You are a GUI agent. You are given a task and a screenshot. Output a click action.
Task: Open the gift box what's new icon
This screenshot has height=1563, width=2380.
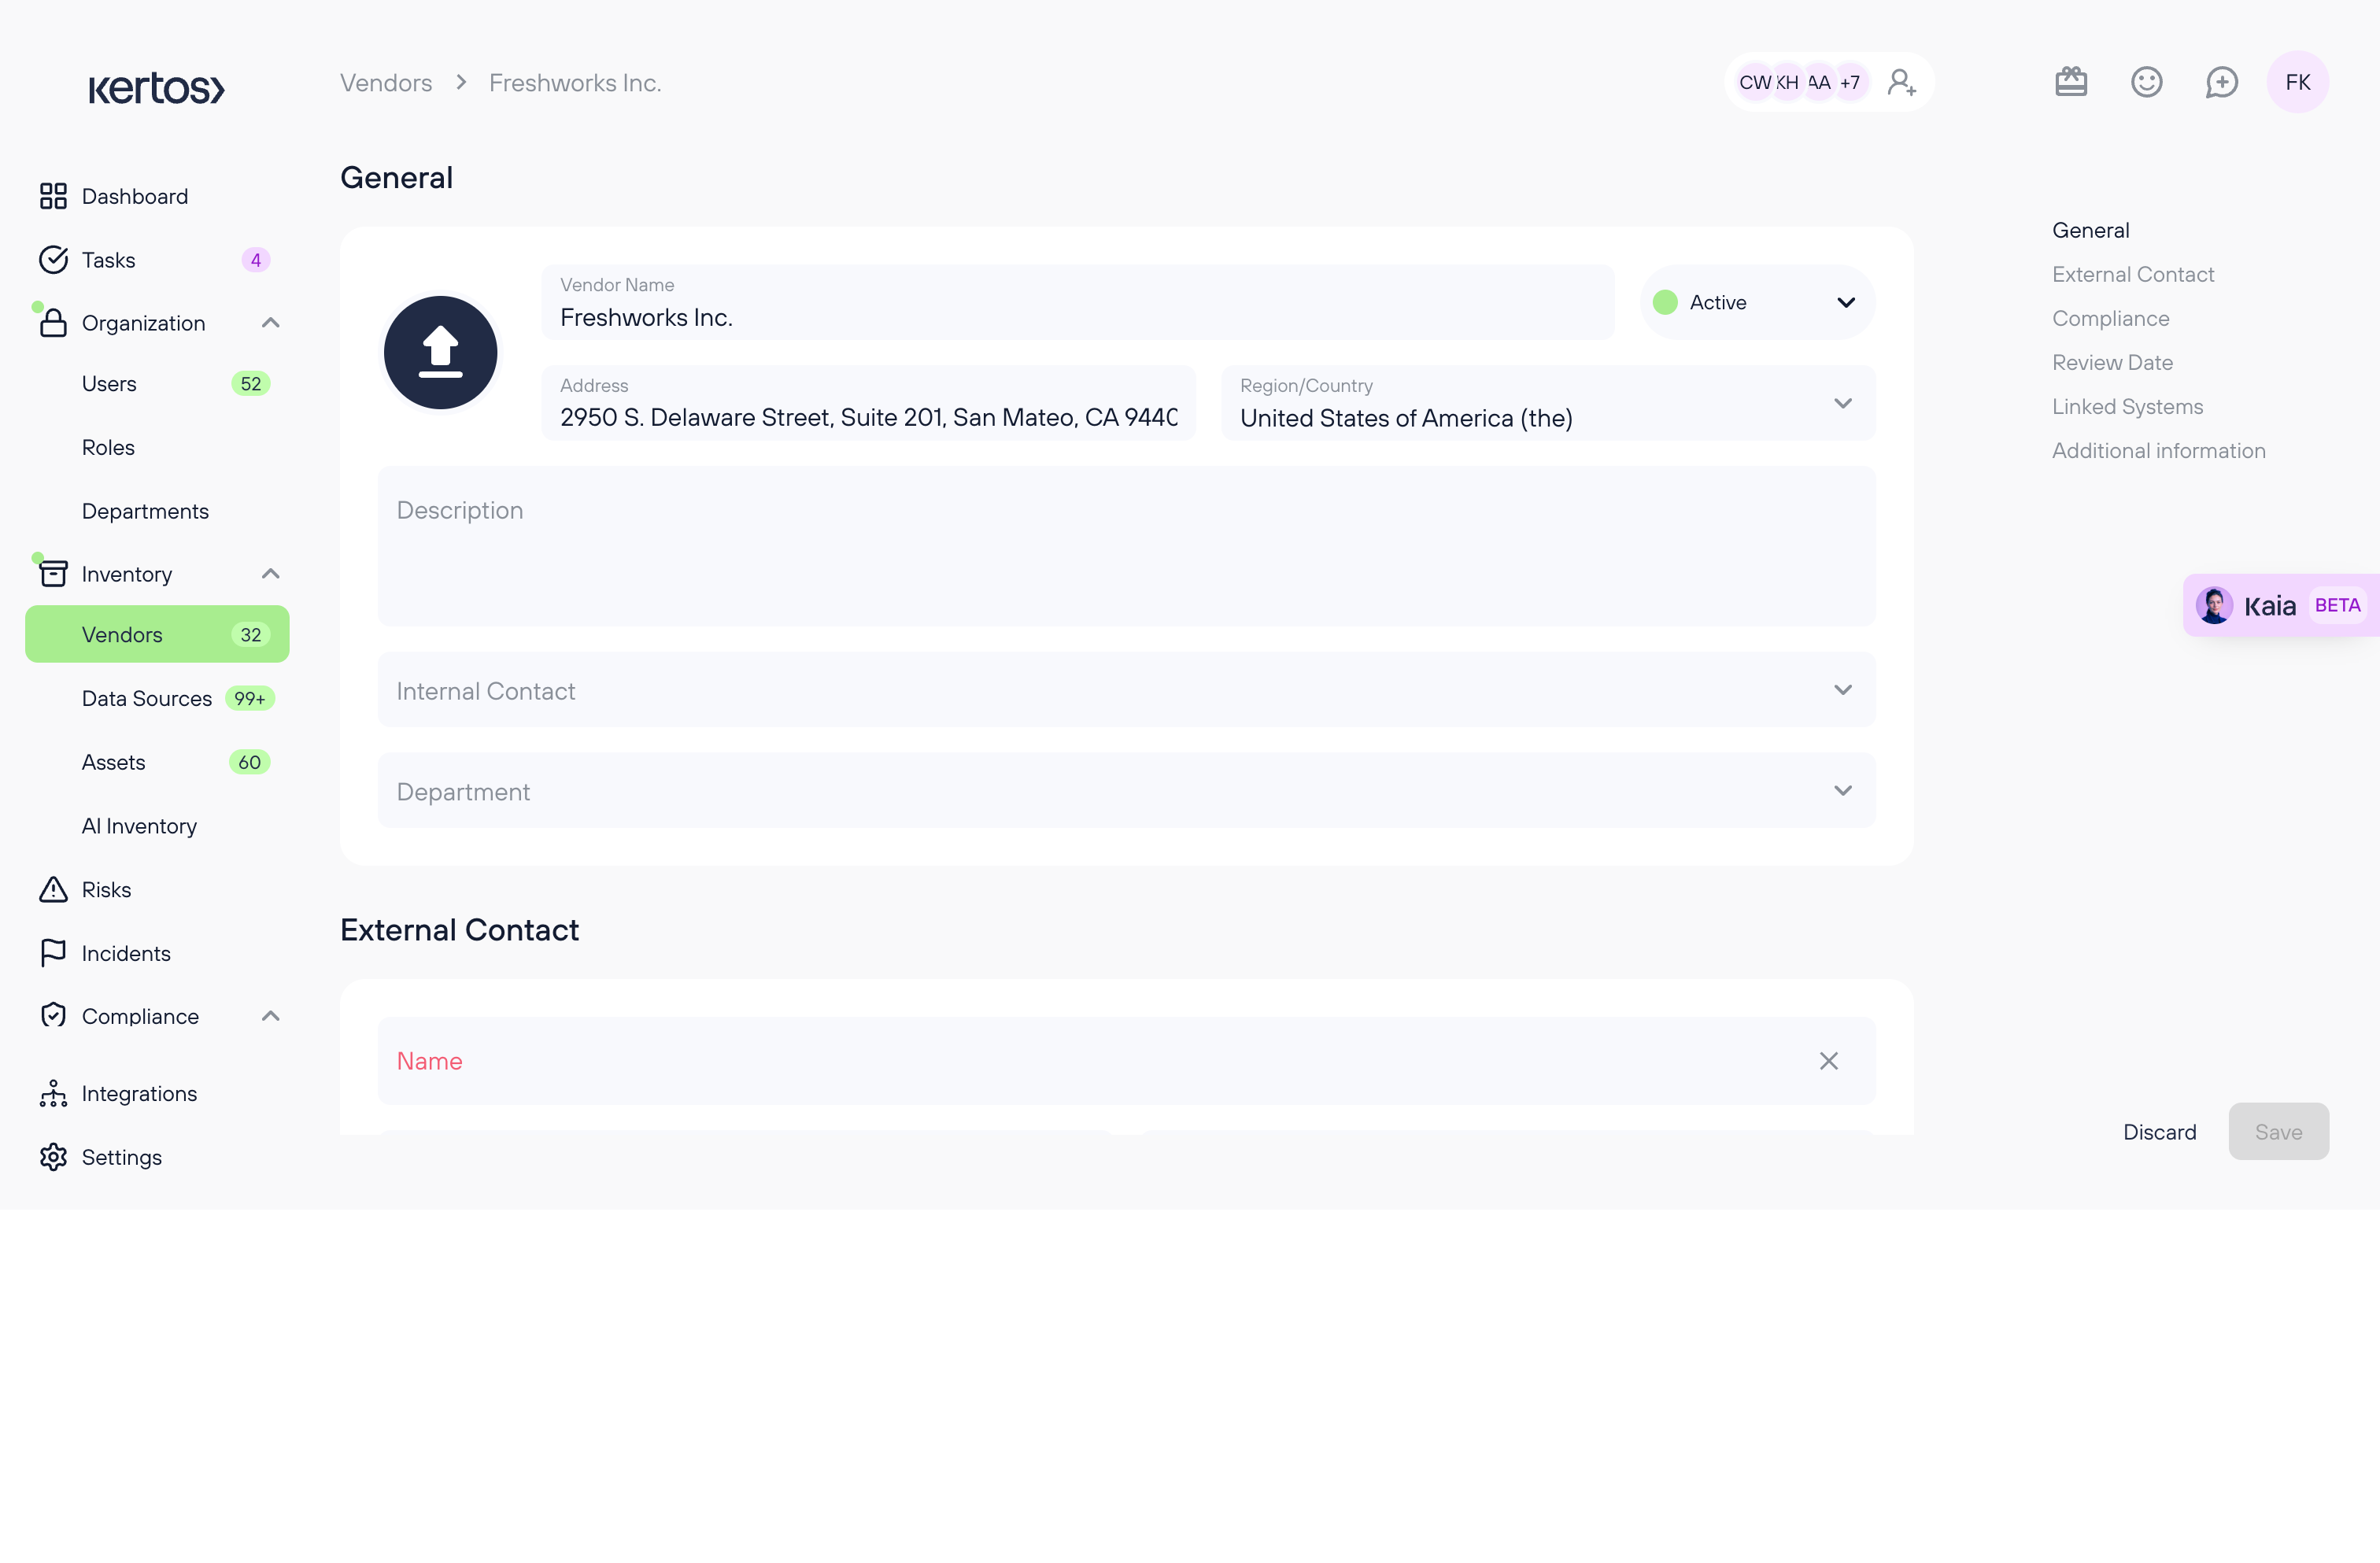(2071, 82)
